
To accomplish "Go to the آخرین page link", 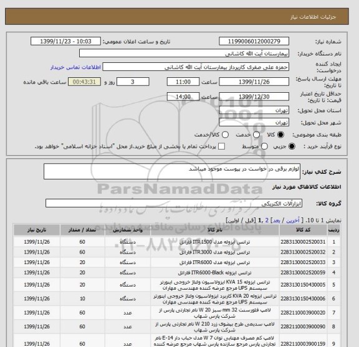I will pyautogui.click(x=292, y=221).
